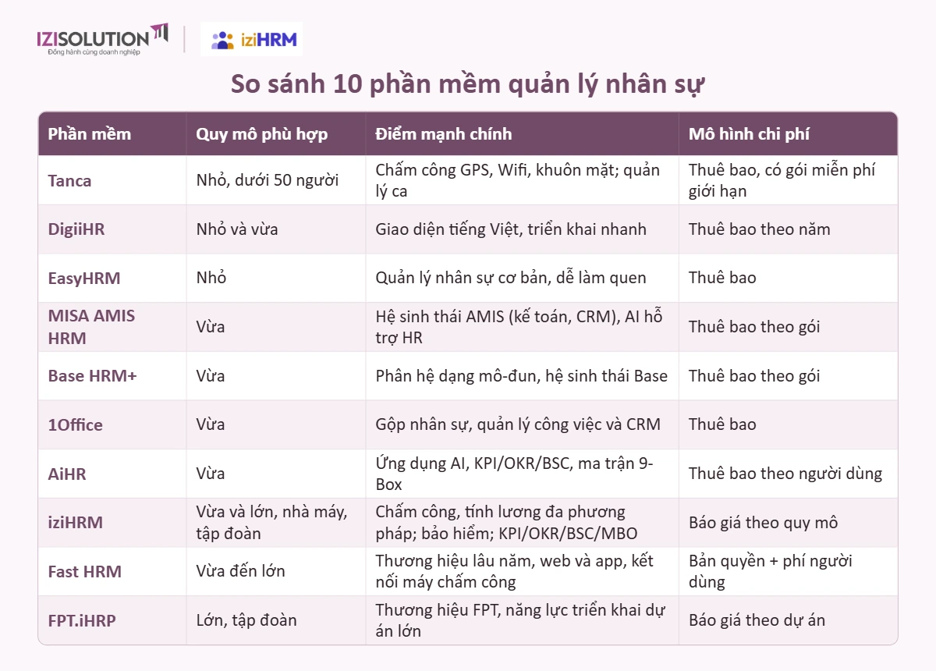Click 'Thuê bao theo gói' in MISA AMIS row

point(754,327)
